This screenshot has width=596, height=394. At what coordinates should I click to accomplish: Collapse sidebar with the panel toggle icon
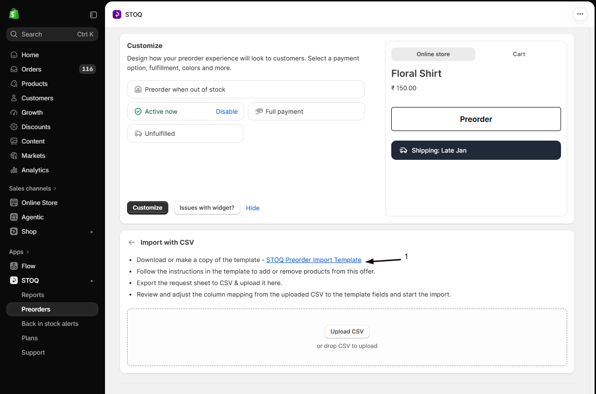pos(93,15)
